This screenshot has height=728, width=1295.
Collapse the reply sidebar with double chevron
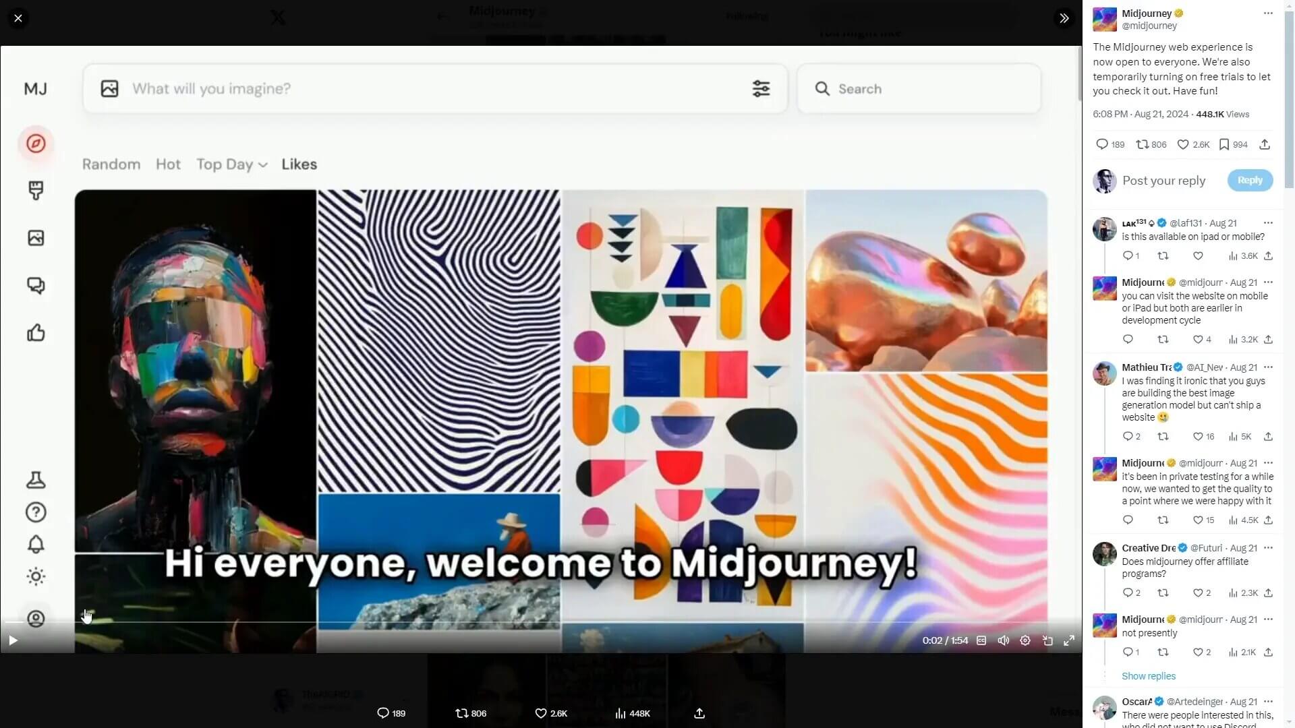1064,18
